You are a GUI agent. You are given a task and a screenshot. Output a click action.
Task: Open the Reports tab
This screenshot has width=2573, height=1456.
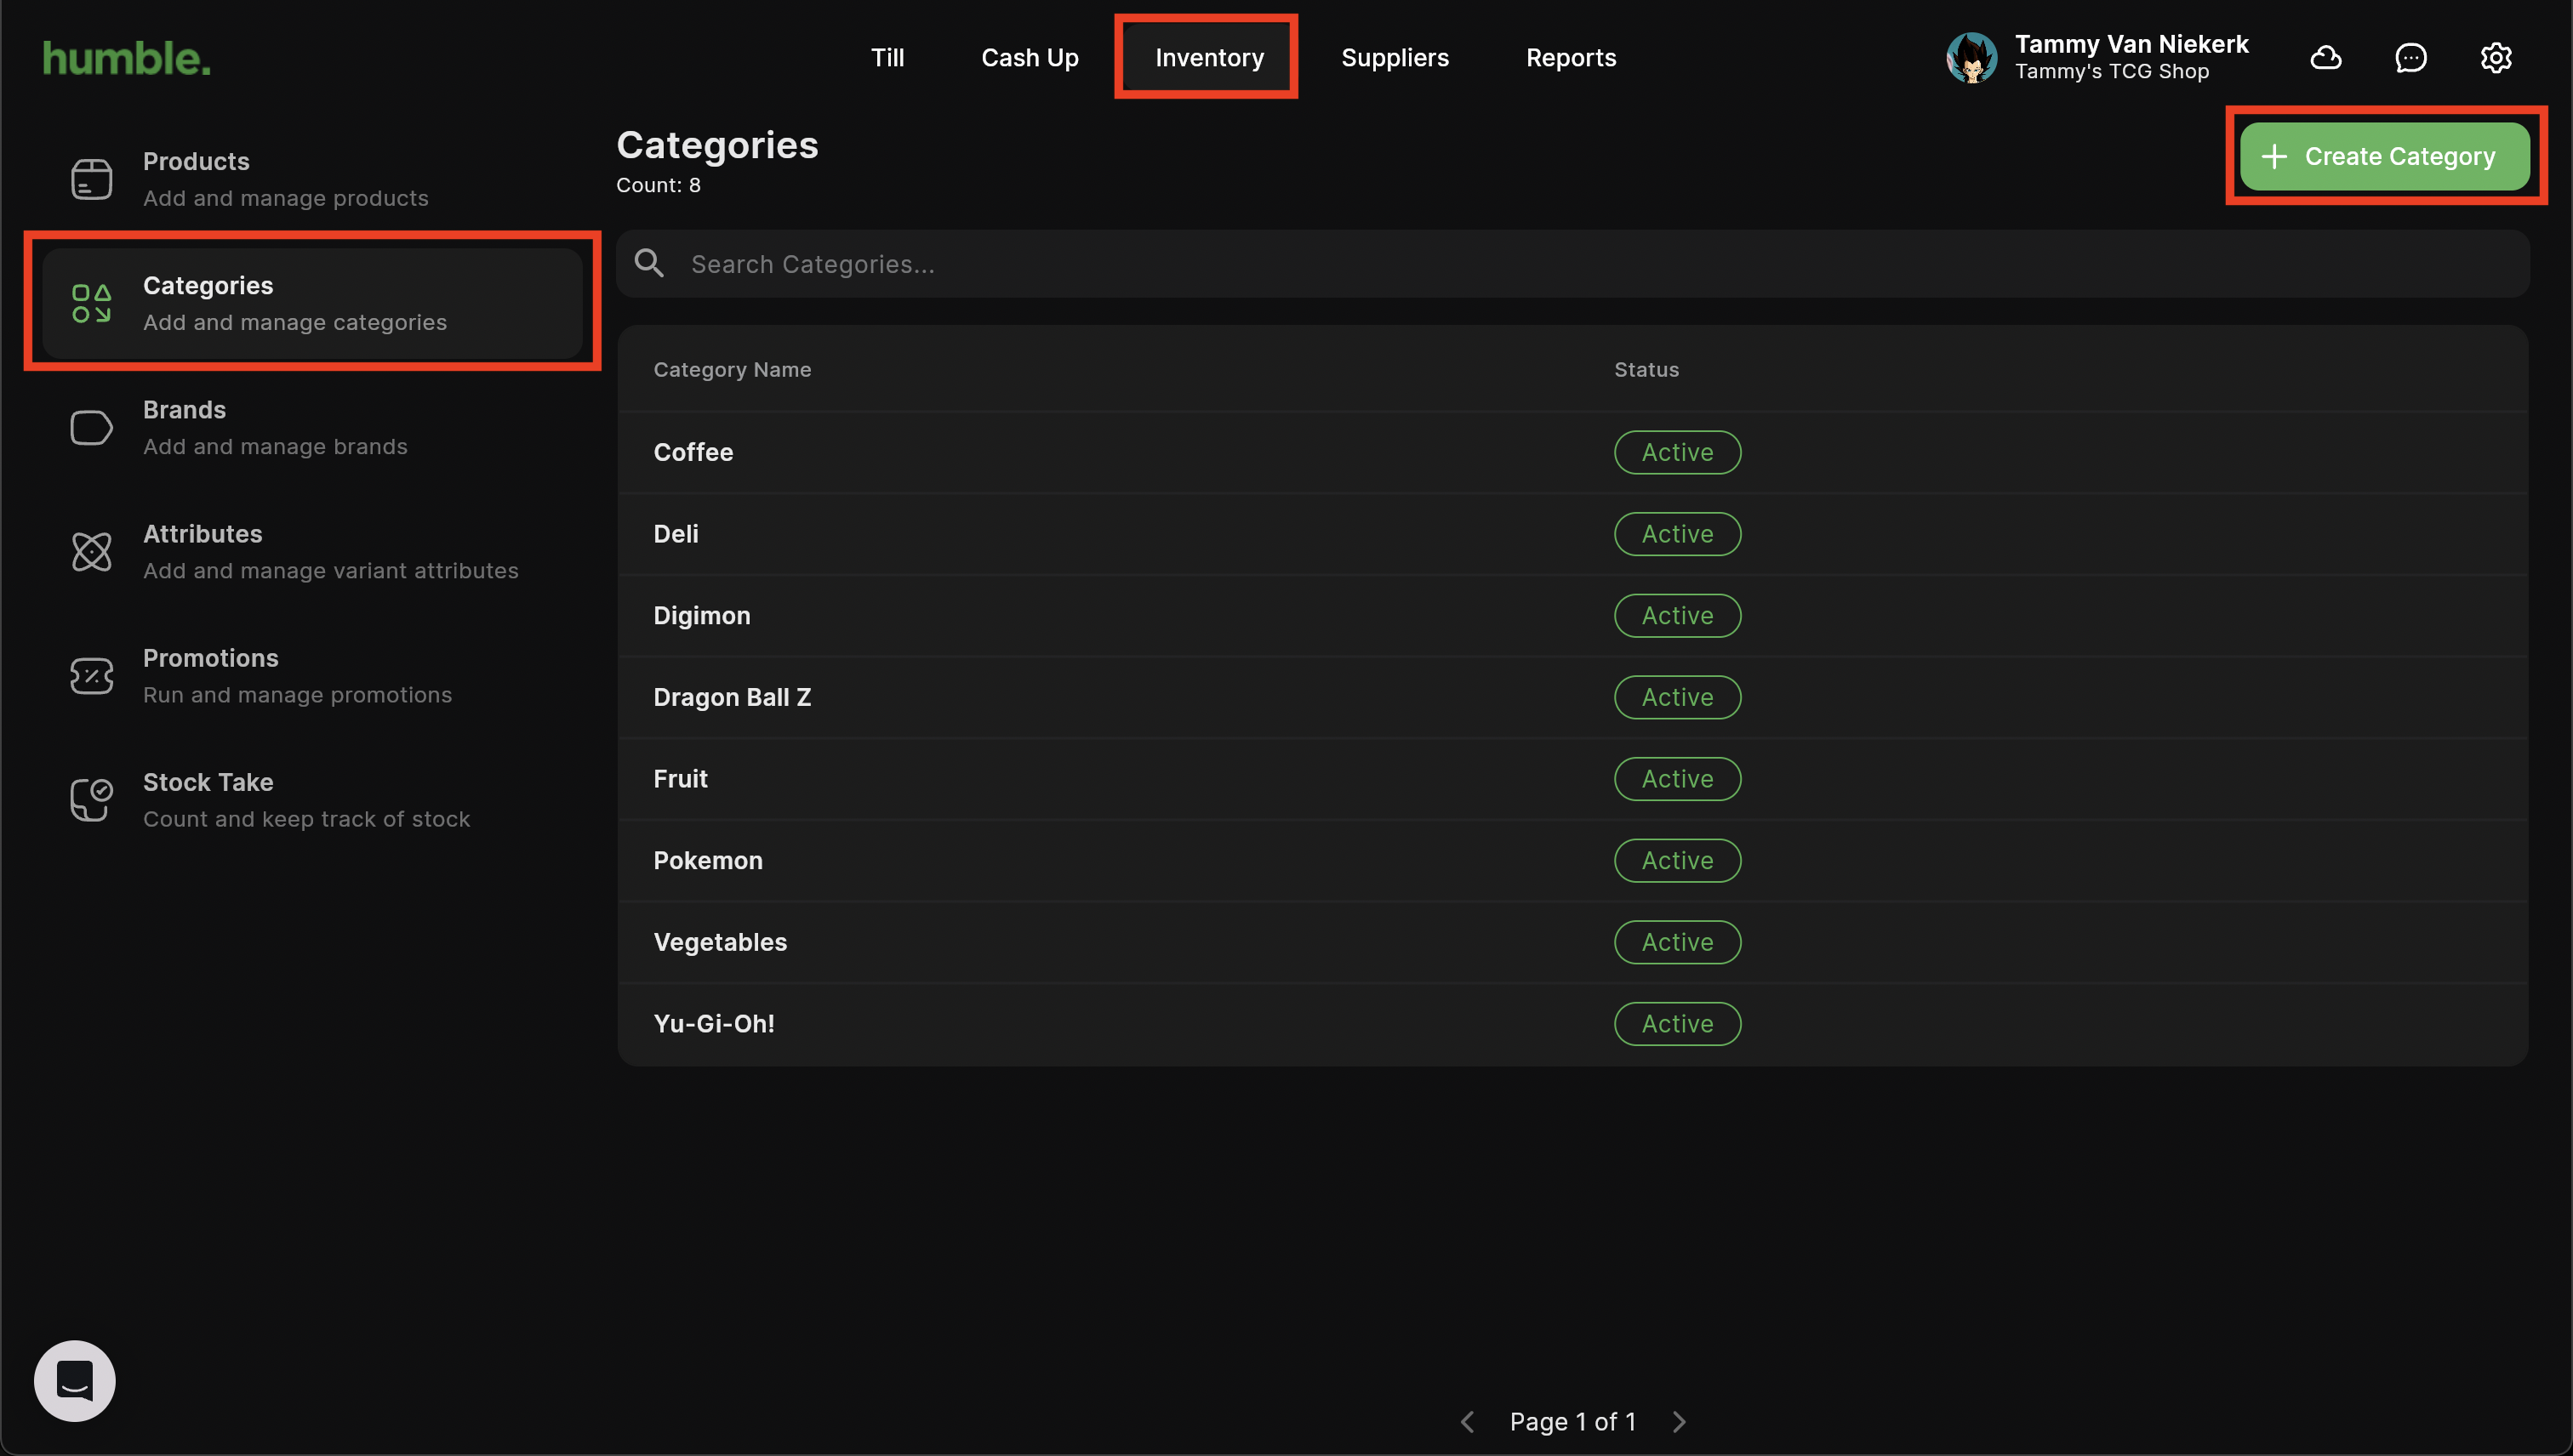(1571, 58)
